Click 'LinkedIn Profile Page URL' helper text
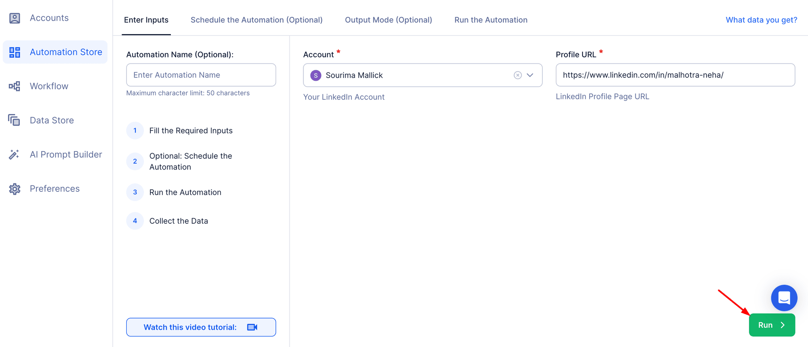Viewport: 808px width, 347px height. tap(602, 96)
